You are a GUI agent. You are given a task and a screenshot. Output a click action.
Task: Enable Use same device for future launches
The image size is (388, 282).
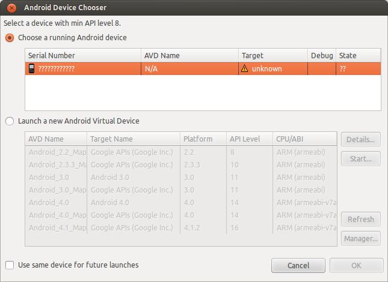[x=10, y=265]
